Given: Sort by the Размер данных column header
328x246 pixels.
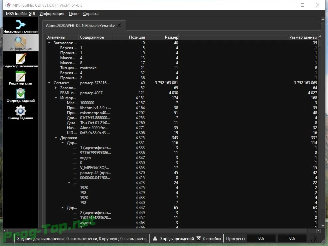Looking at the screenshot, I should point(248,37).
